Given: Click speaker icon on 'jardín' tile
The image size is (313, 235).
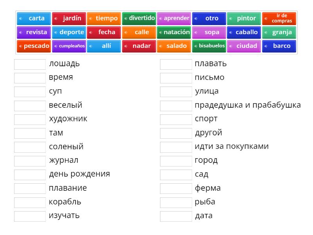Looking at the screenshot, I should (x=56, y=18).
